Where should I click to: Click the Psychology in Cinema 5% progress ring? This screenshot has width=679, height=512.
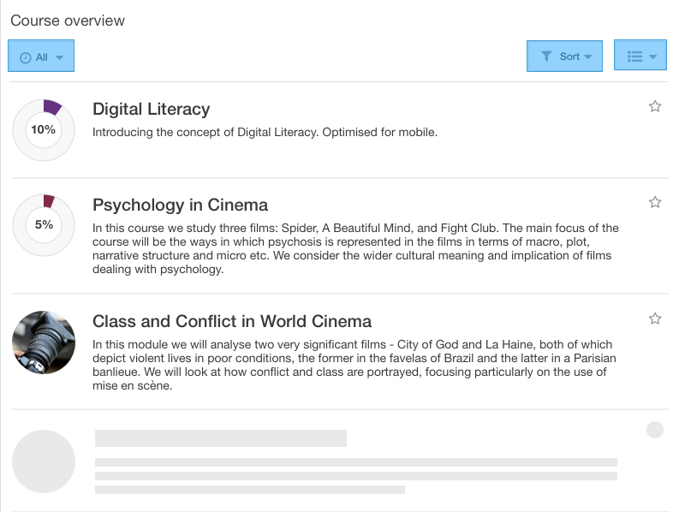44,225
